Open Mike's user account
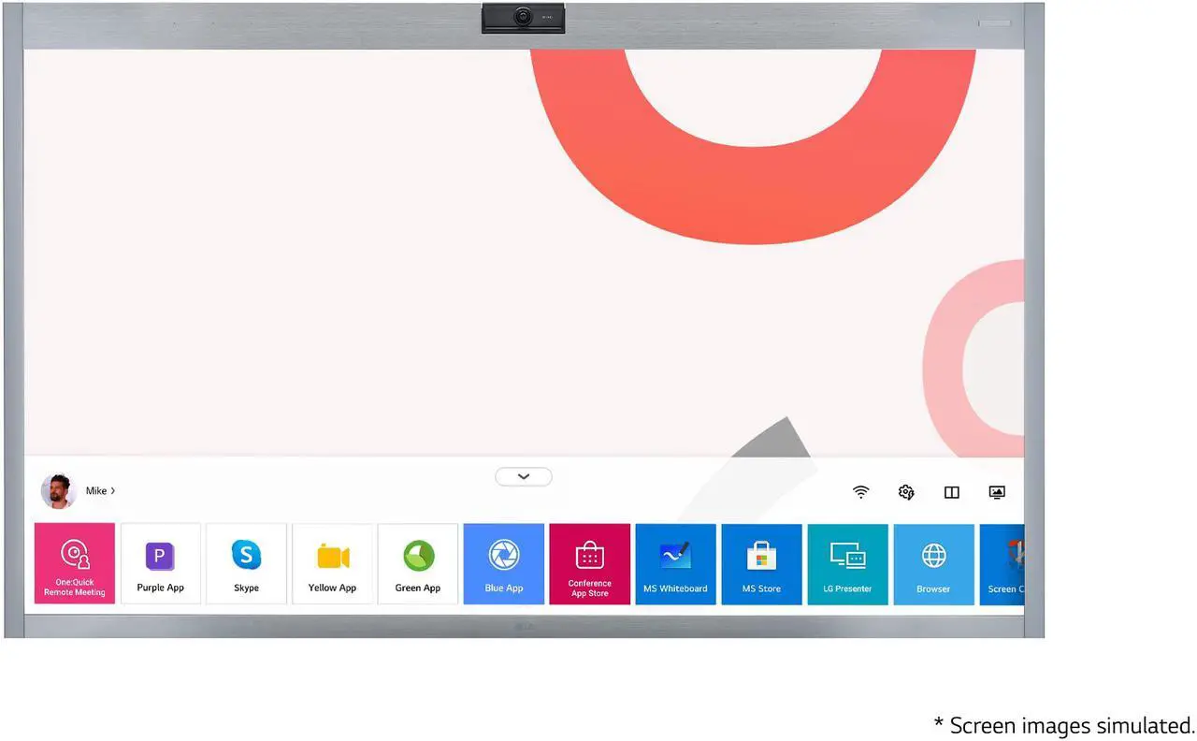1197x741 pixels. coord(96,489)
